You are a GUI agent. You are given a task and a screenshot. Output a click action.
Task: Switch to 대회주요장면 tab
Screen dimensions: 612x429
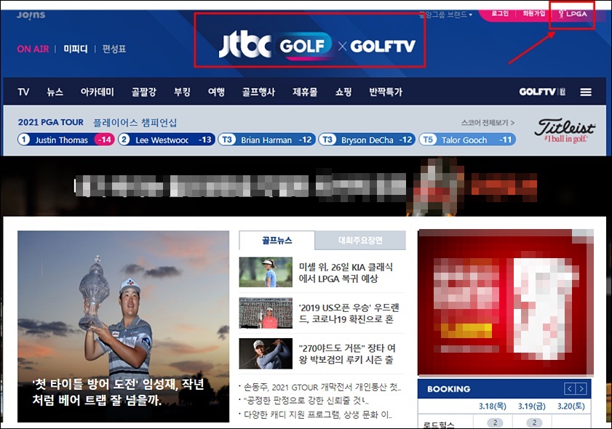(x=360, y=240)
